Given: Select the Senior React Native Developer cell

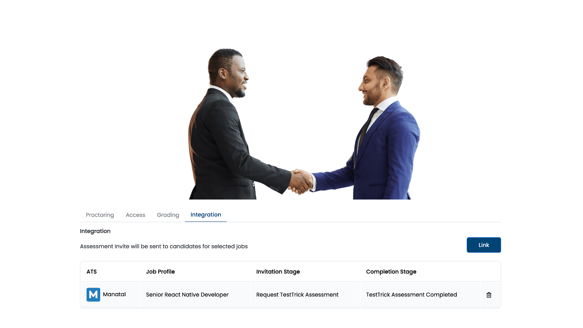Looking at the screenshot, I should click(196, 295).
